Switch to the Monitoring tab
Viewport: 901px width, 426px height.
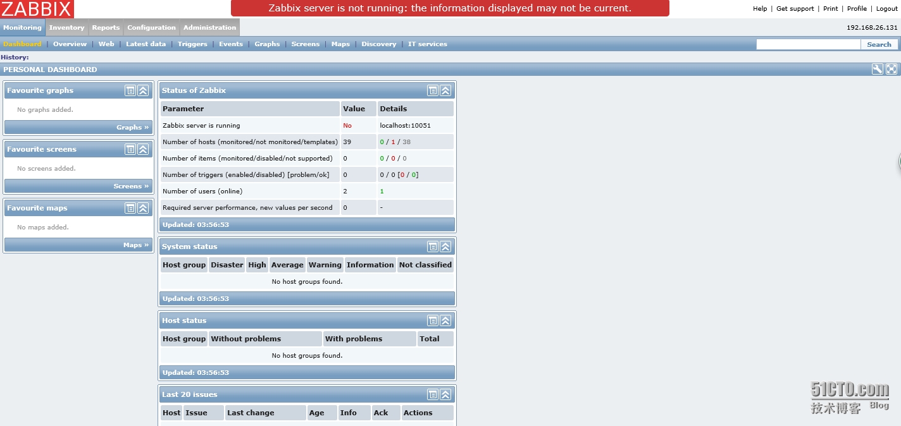[x=23, y=27]
